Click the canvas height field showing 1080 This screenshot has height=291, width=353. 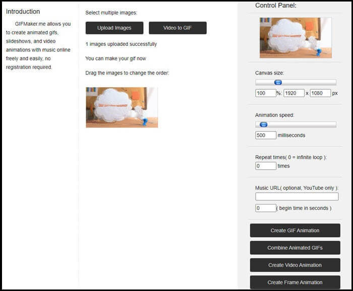[320, 93]
